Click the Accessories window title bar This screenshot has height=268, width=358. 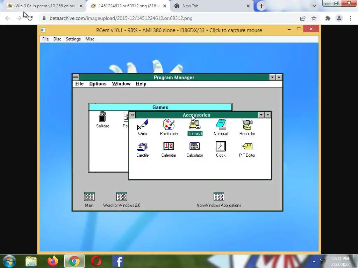pyautogui.click(x=196, y=115)
